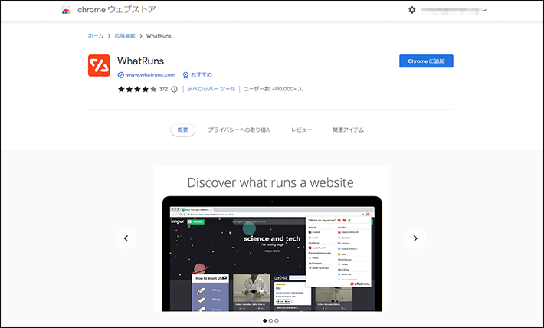Screen dimensions: 544x328
Task: Switch to 関連アイテム tab
Action: point(348,130)
